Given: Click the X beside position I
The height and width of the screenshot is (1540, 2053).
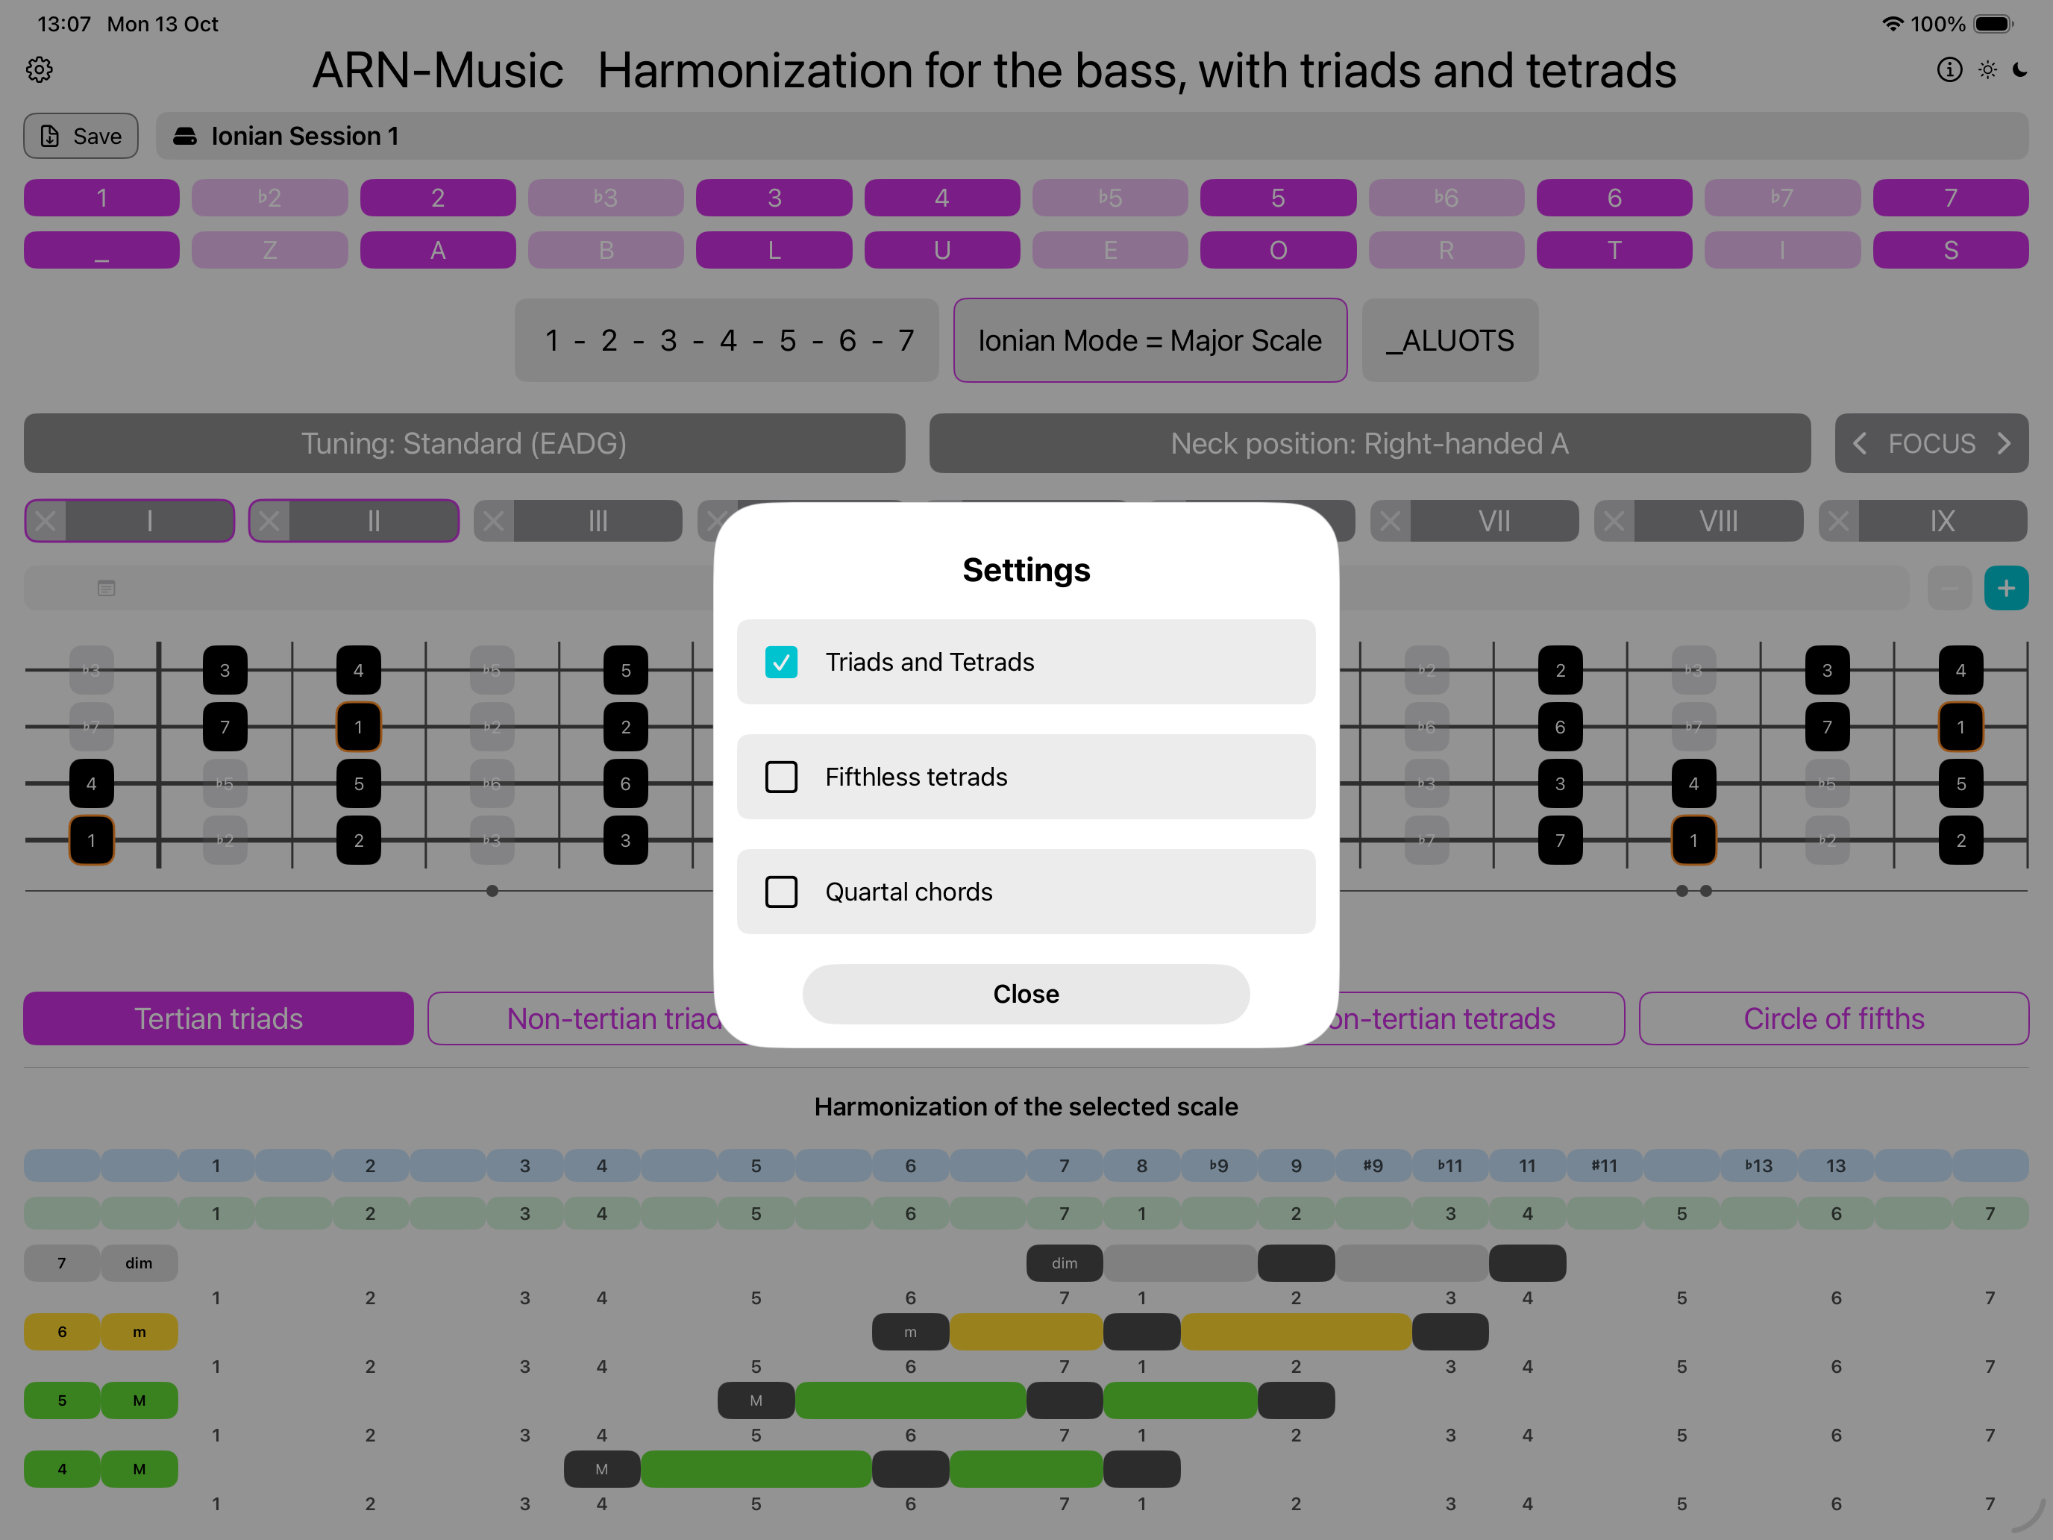Looking at the screenshot, I should [46, 521].
